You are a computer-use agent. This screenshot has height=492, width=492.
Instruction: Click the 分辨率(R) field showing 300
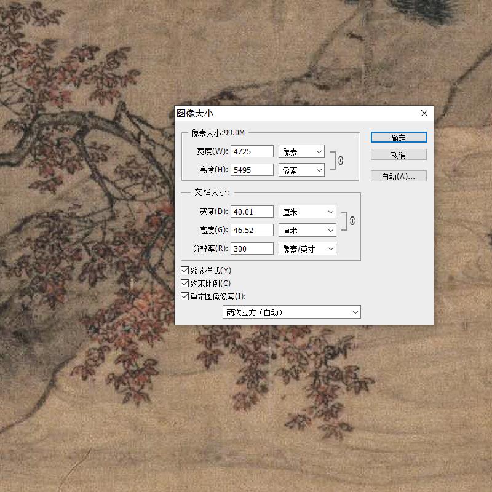[252, 249]
